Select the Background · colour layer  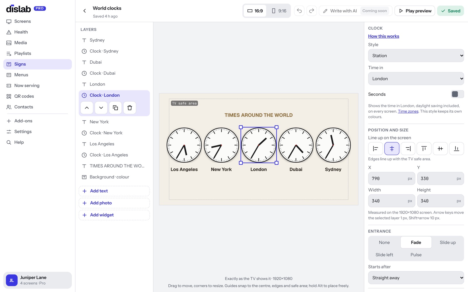click(x=114, y=177)
